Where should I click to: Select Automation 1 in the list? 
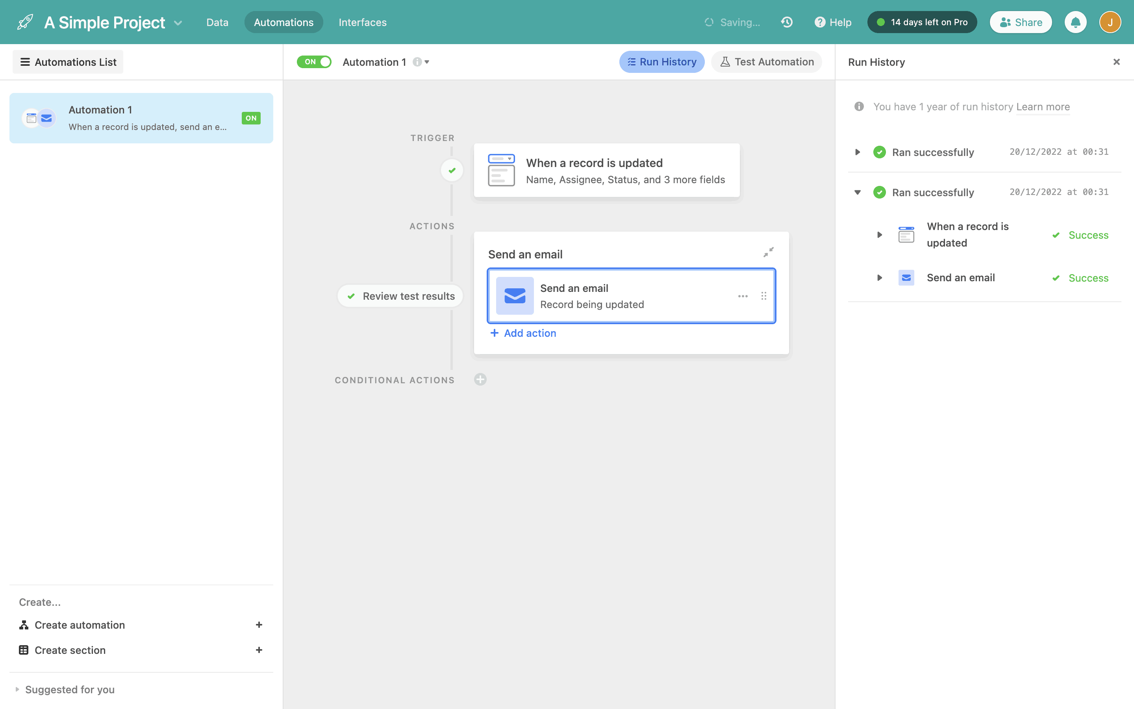[141, 118]
